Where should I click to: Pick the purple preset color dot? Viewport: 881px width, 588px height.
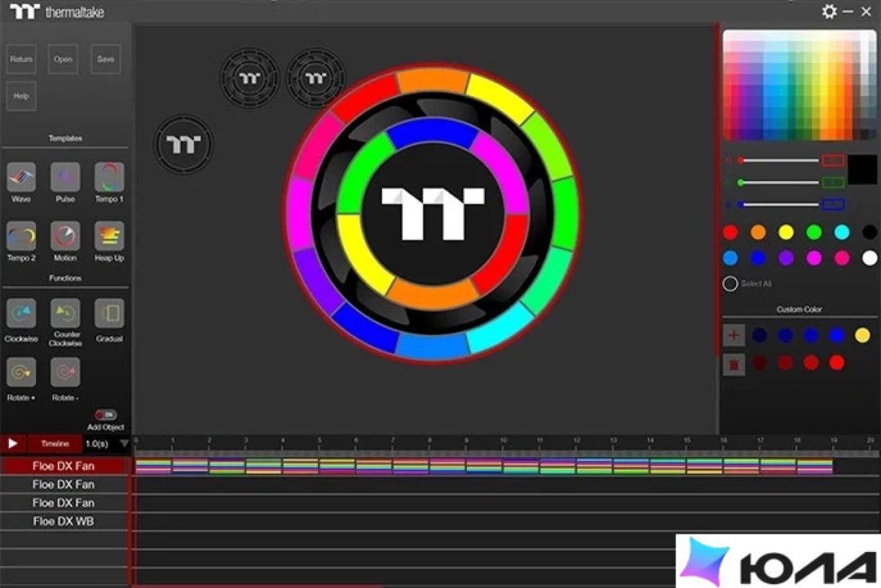pos(786,258)
